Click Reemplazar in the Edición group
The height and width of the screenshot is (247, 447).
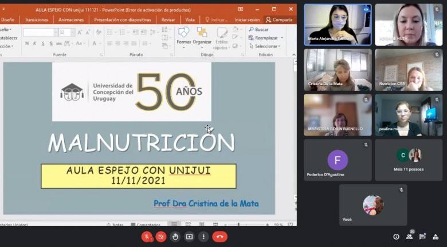[x=264, y=38]
